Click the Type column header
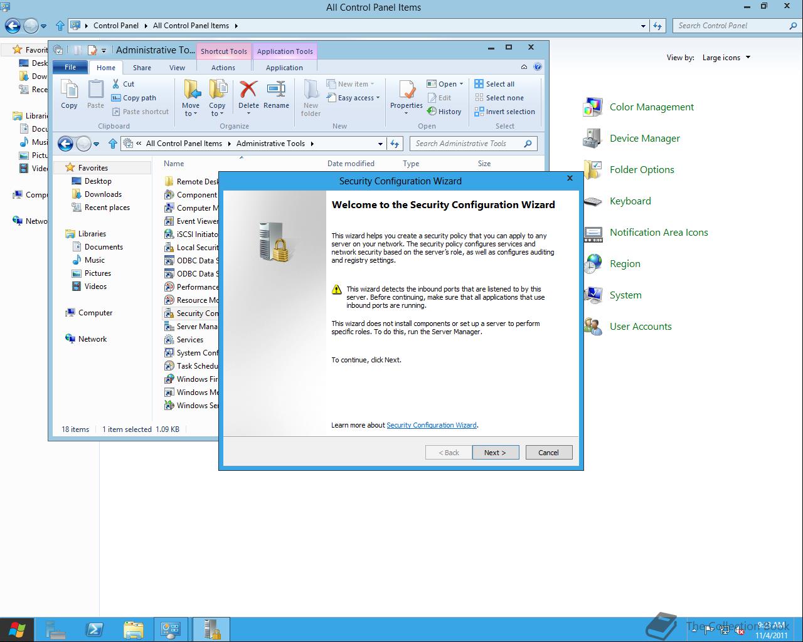This screenshot has width=803, height=642. click(411, 164)
